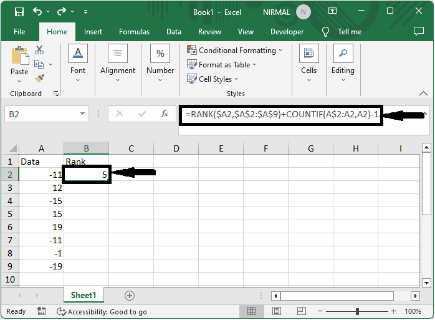
Task: Click the horizontal scrollbar right arrow
Action: pos(415,296)
